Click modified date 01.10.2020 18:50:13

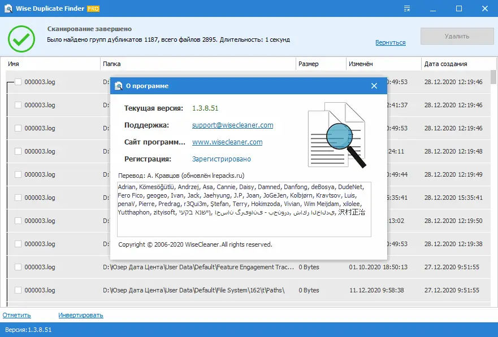378,267
